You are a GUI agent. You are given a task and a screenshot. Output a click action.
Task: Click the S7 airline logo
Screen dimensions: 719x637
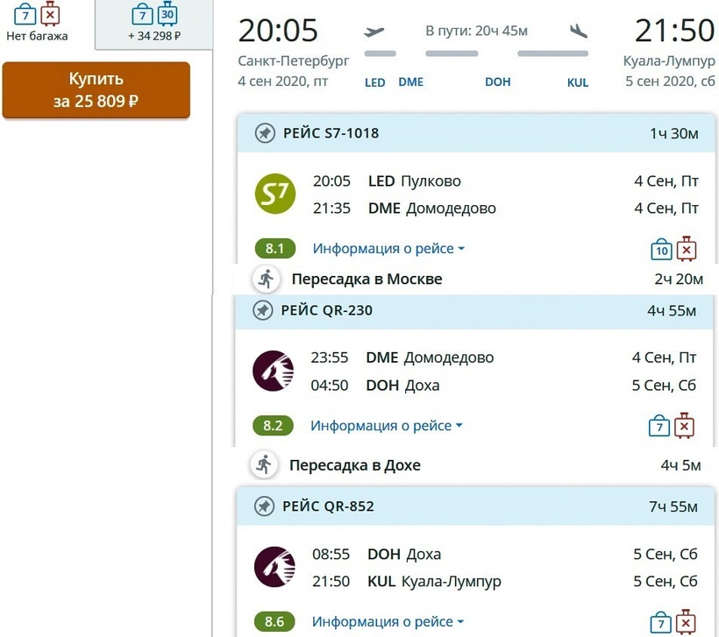coord(275,195)
